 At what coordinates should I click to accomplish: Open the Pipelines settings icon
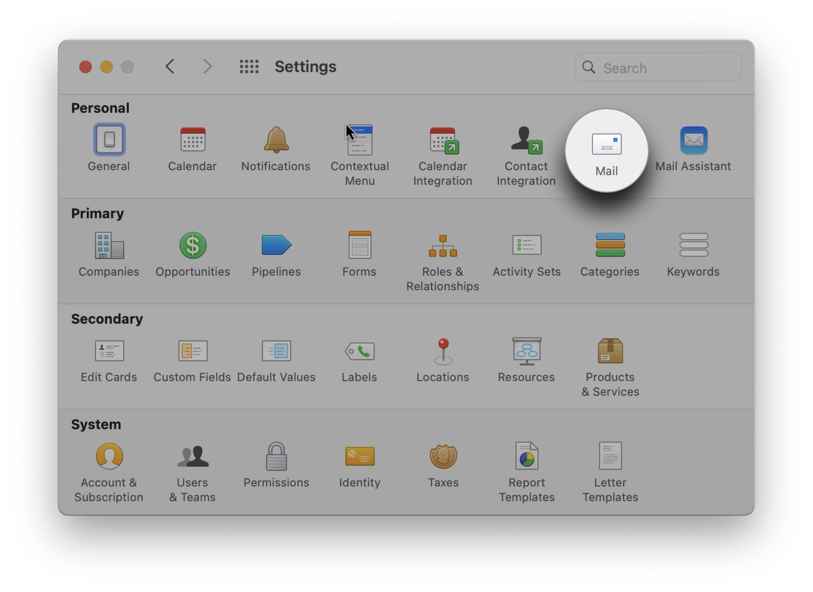tap(276, 246)
